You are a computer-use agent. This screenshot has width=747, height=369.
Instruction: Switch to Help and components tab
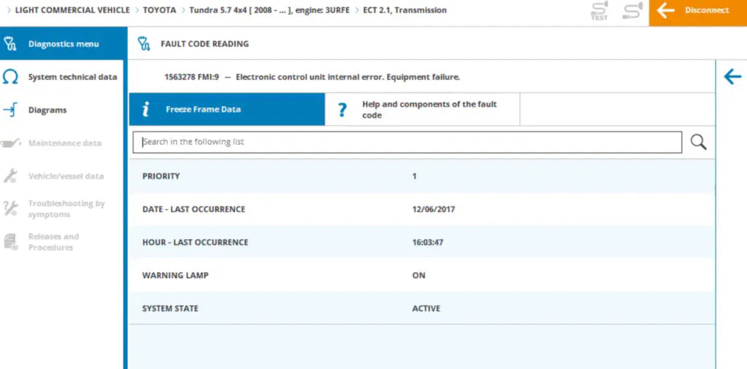429,110
